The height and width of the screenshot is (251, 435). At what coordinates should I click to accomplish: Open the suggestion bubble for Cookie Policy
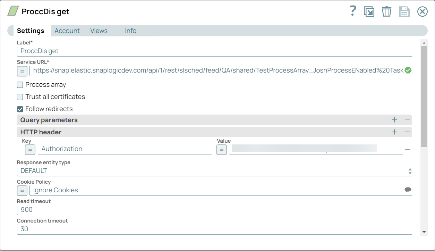pyautogui.click(x=408, y=190)
